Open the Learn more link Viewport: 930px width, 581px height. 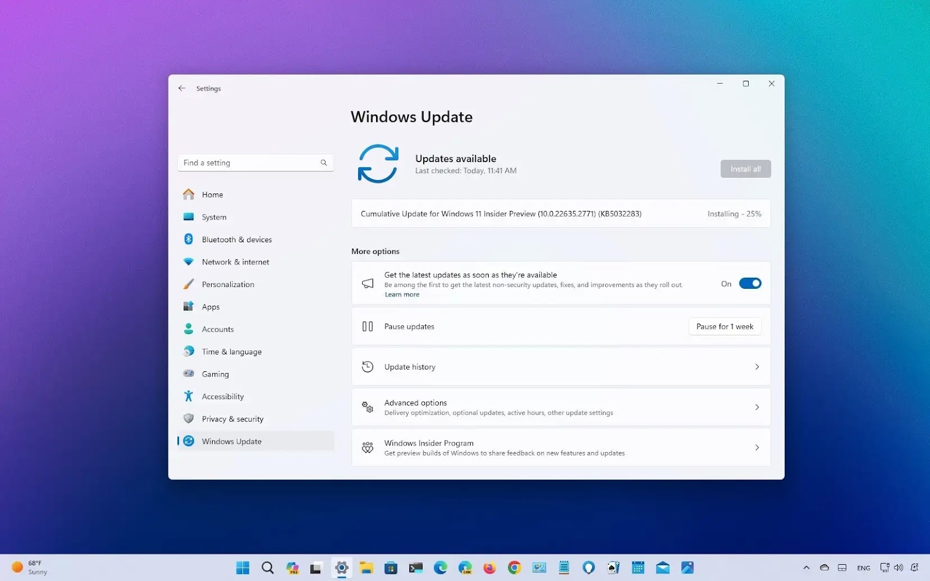(x=402, y=295)
